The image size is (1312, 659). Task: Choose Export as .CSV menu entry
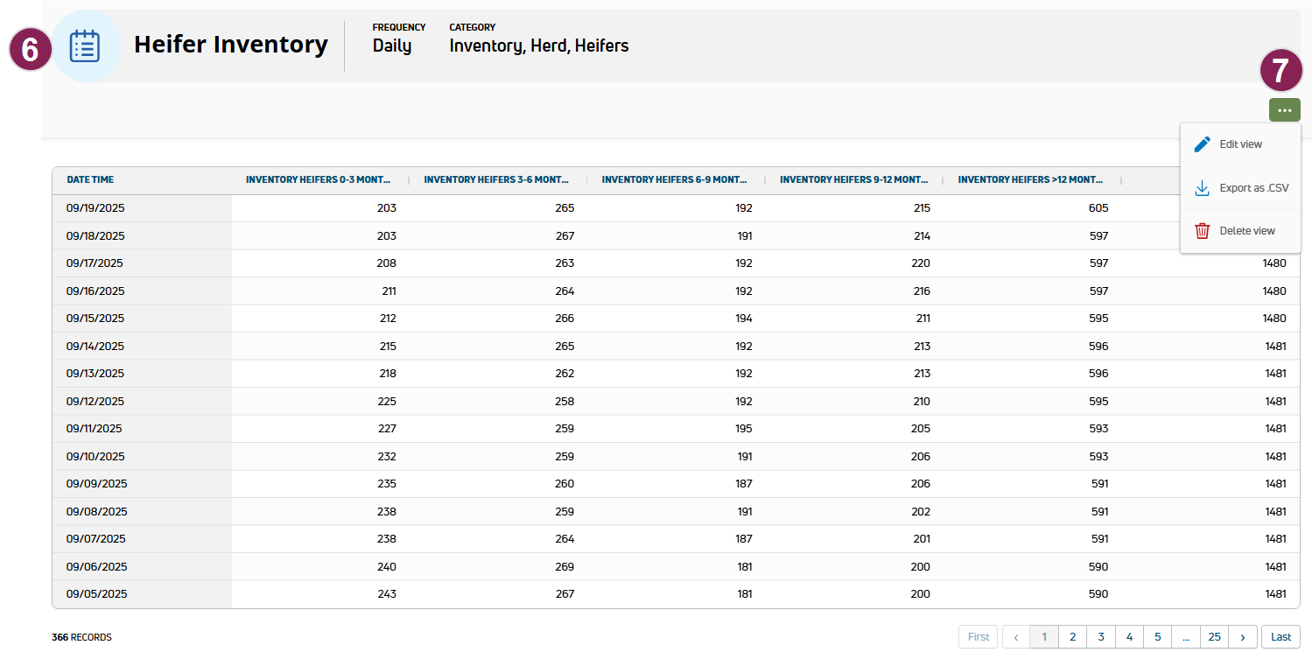[x=1253, y=188]
